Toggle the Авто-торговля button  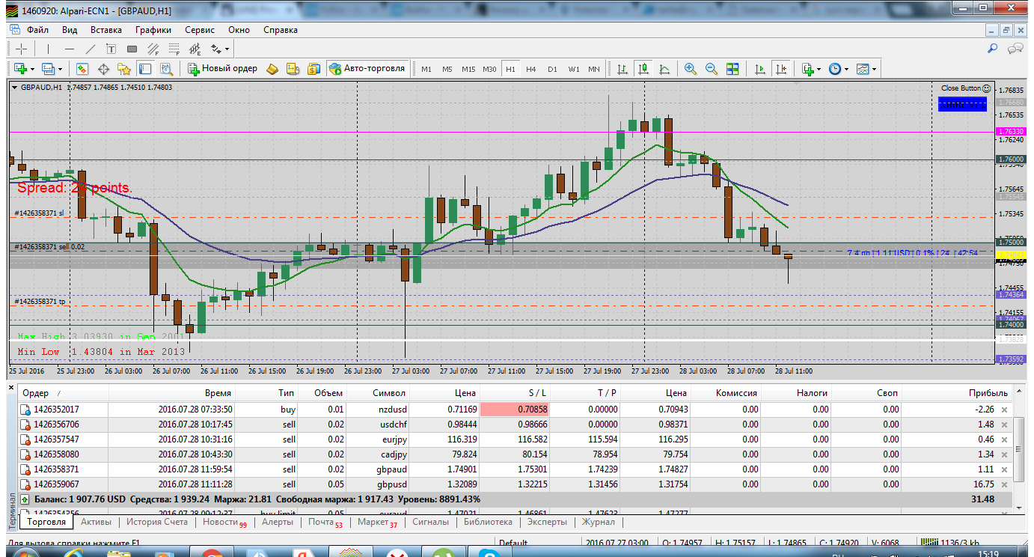pos(367,69)
